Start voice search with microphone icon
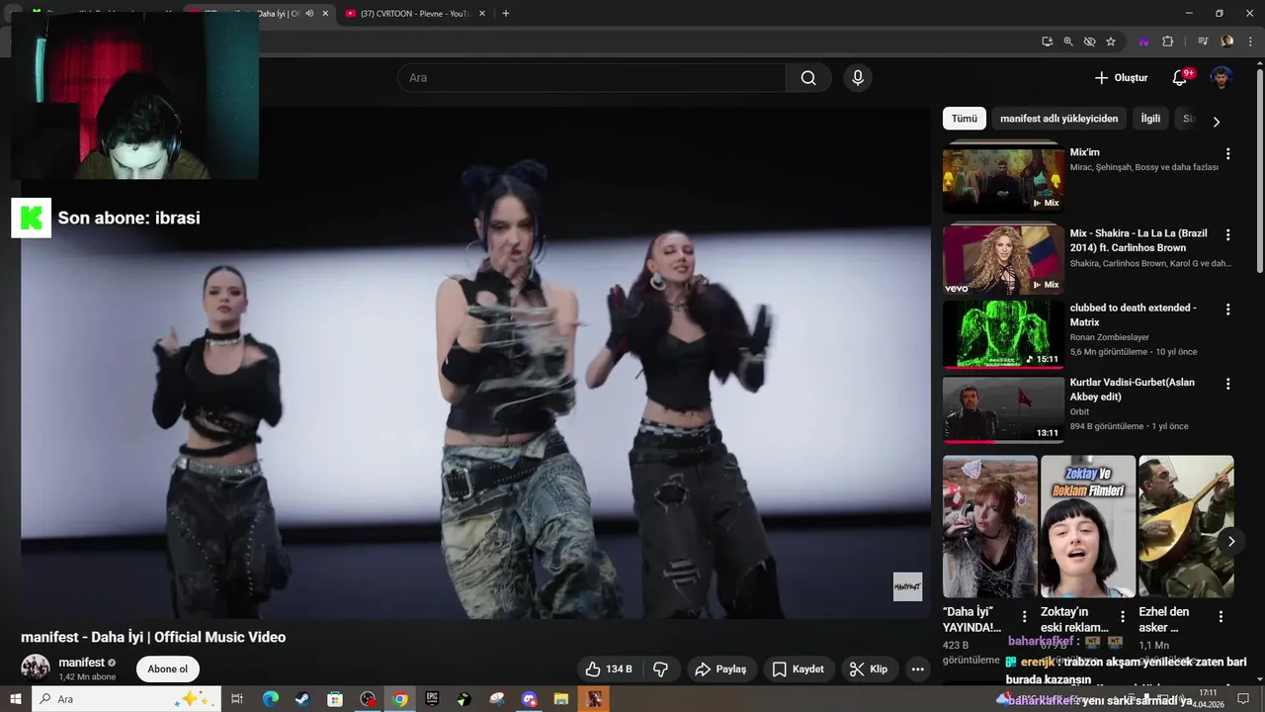The width and height of the screenshot is (1265, 712). coord(858,78)
